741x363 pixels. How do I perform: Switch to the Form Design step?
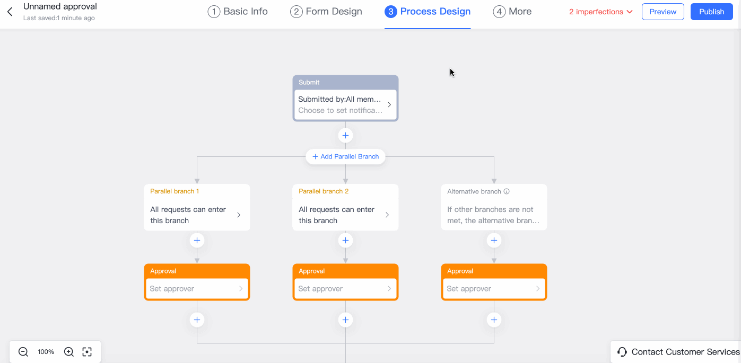point(326,11)
